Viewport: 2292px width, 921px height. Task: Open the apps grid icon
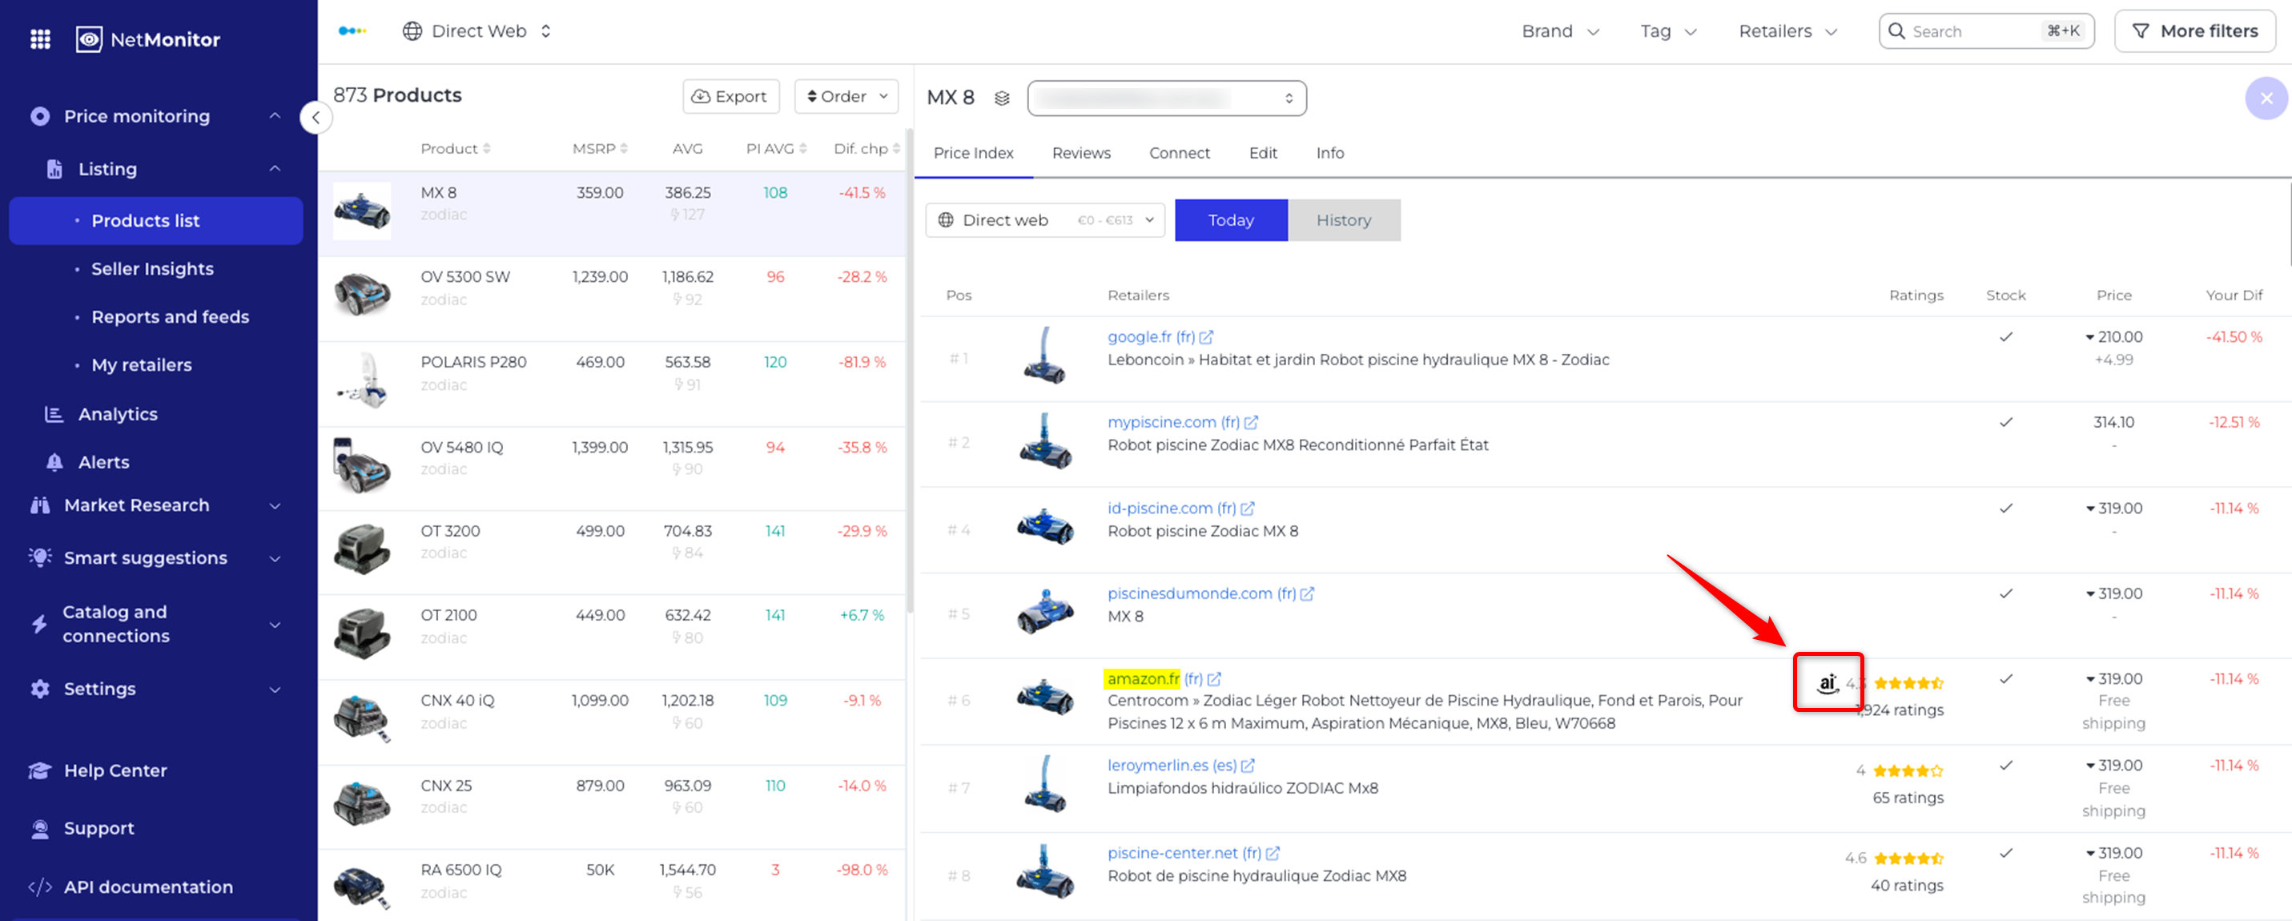point(40,39)
